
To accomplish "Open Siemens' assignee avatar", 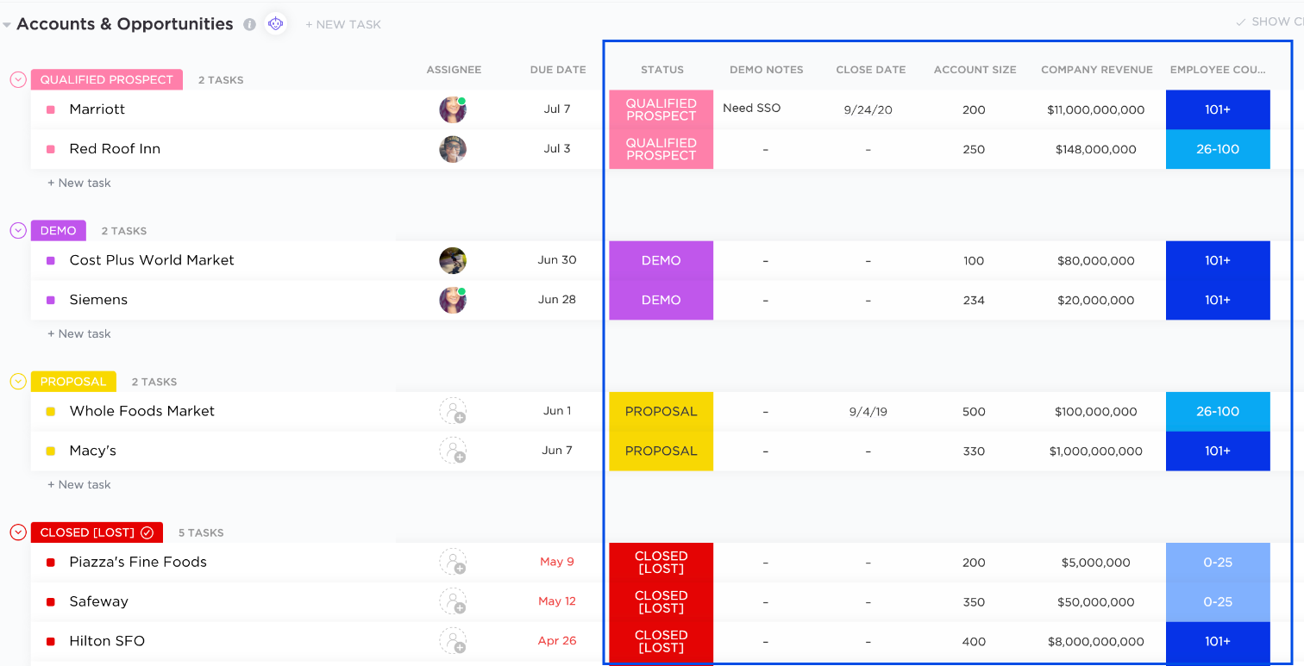I will point(453,300).
